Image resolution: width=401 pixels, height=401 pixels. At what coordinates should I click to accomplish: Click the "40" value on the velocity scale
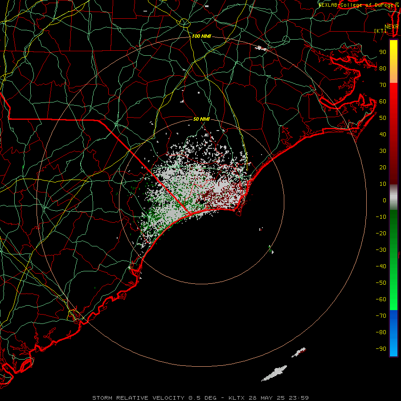[x=383, y=134]
